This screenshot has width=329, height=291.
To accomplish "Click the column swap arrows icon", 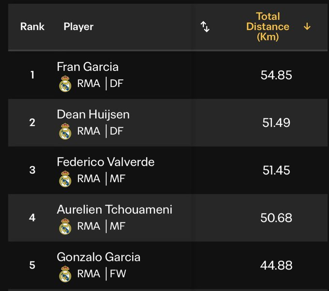I will click(205, 27).
